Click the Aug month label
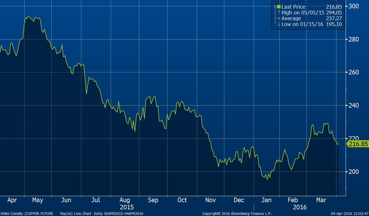This screenshot has height=216, width=369. coord(125,200)
